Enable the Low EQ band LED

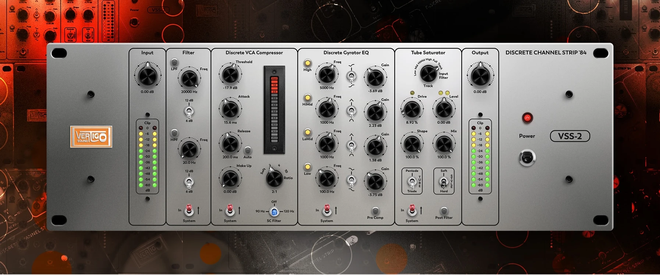click(307, 167)
